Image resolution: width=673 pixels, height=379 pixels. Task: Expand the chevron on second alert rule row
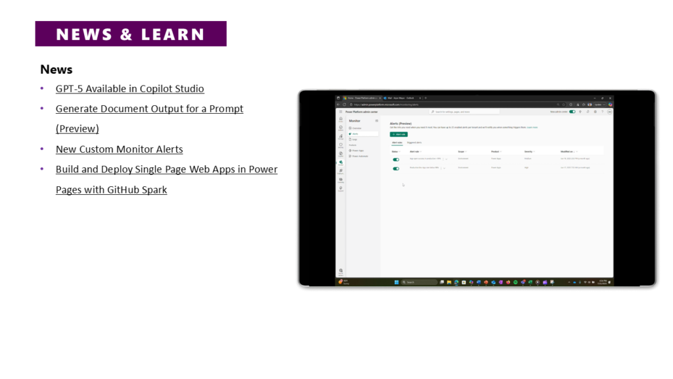[444, 168]
